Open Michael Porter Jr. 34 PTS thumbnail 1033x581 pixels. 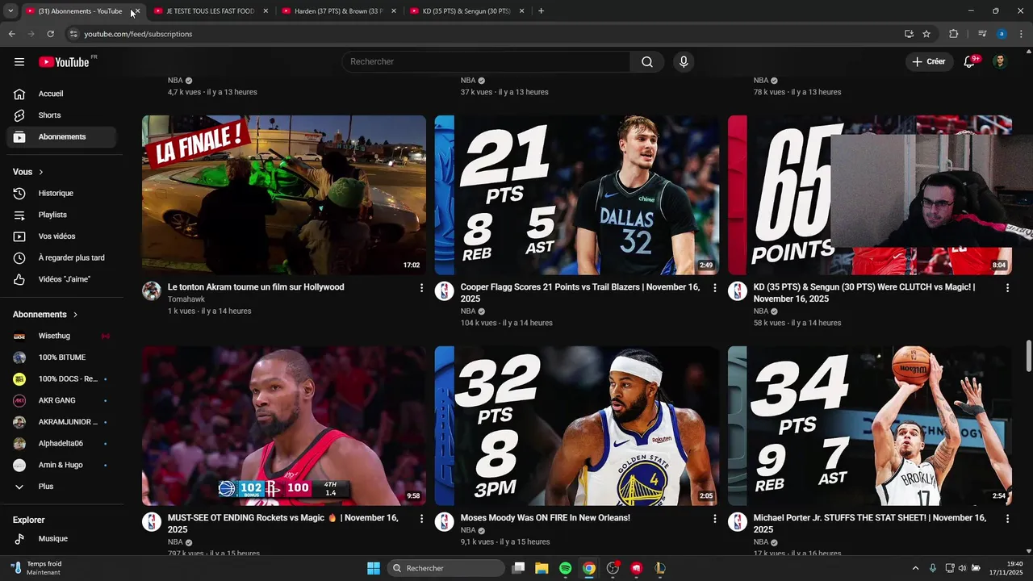click(869, 426)
